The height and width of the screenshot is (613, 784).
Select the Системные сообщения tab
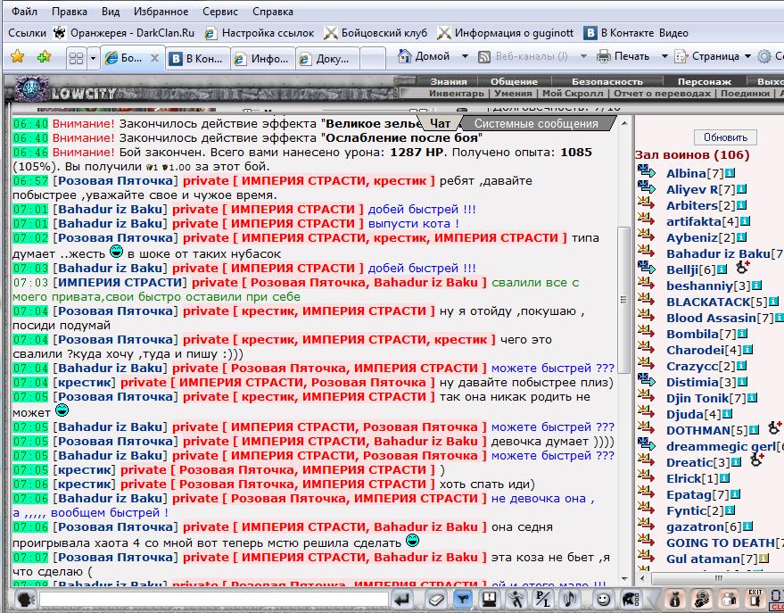tap(536, 123)
